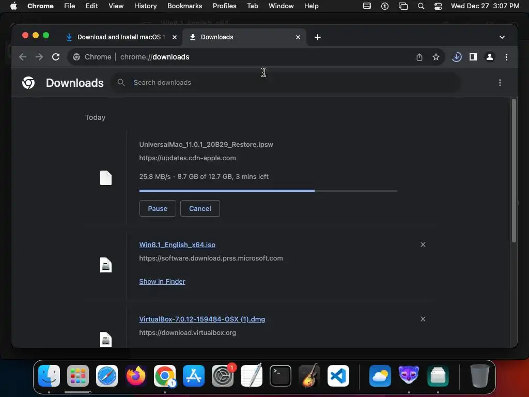Open the Edit menu
This screenshot has width=529, height=397.
pyautogui.click(x=92, y=6)
